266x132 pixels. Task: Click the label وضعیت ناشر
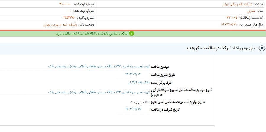click(86, 25)
